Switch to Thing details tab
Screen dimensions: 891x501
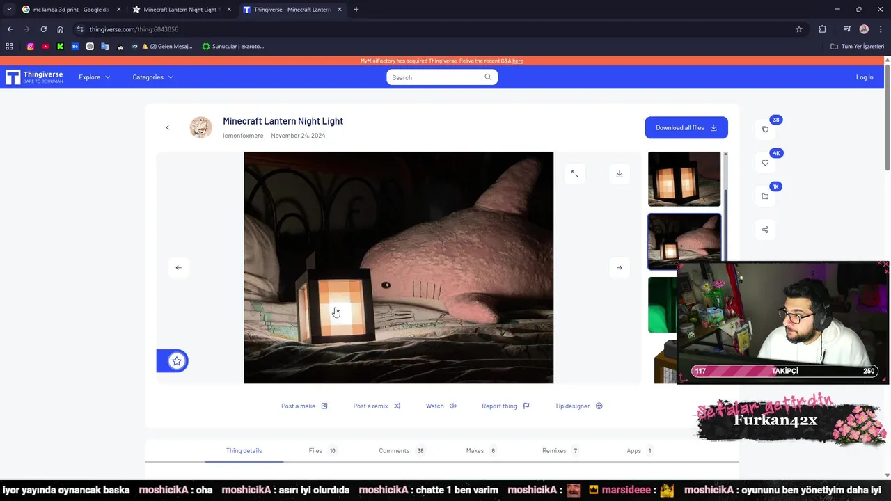244,450
